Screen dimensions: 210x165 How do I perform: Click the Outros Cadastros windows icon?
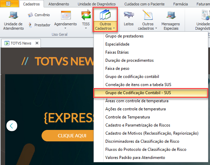tap(105, 15)
